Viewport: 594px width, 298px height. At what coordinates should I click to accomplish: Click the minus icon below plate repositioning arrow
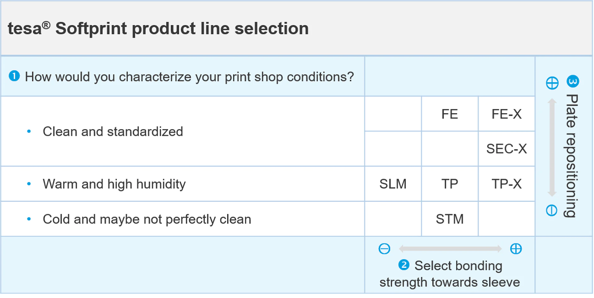point(552,210)
